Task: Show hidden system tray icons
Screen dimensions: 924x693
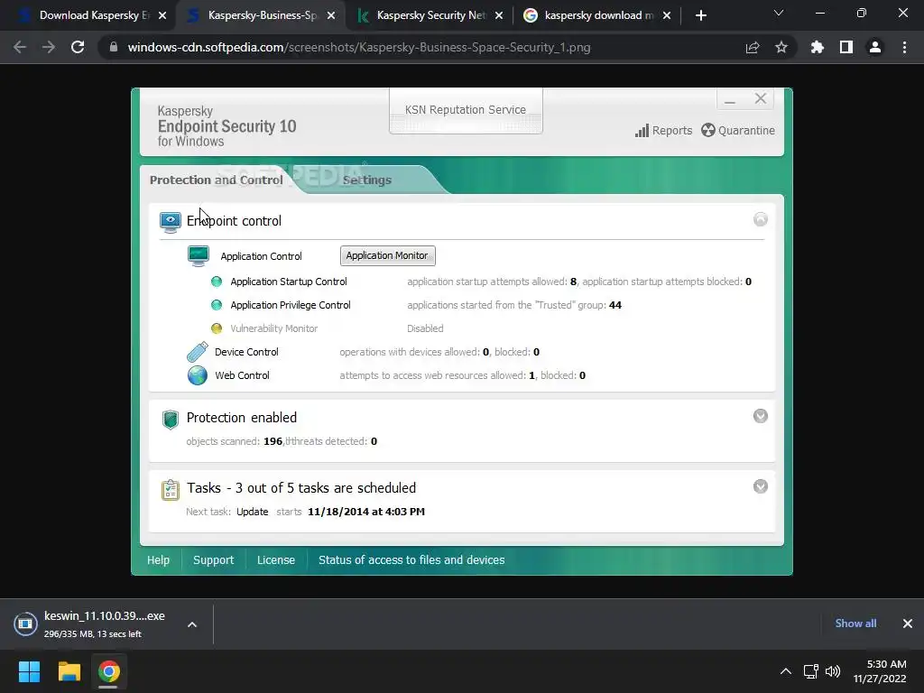Action: [786, 671]
